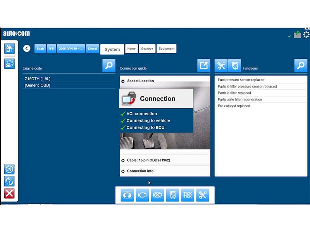
Task: Open ECU data list icon in bottom toolbar
Action: pos(172,195)
